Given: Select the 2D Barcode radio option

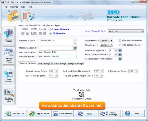Looking at the screenshot, I should (x=51, y=33).
